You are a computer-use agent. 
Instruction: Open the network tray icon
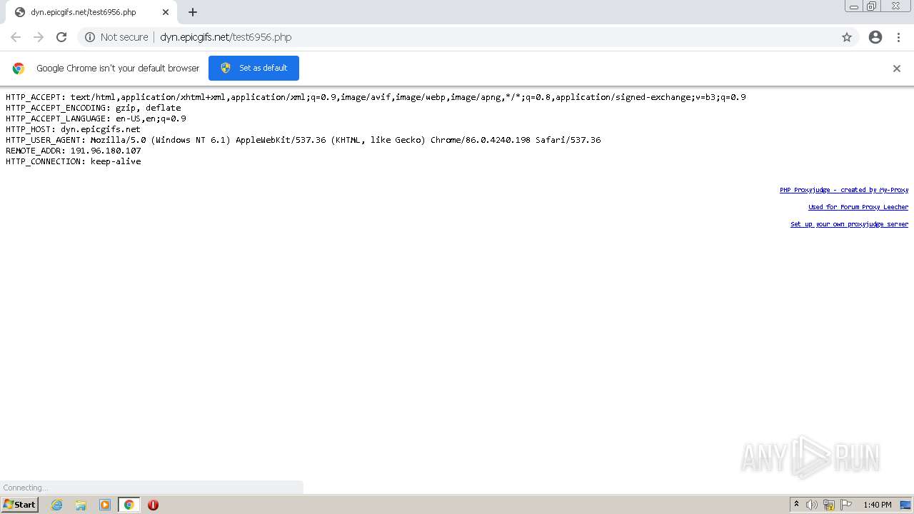[x=829, y=505]
